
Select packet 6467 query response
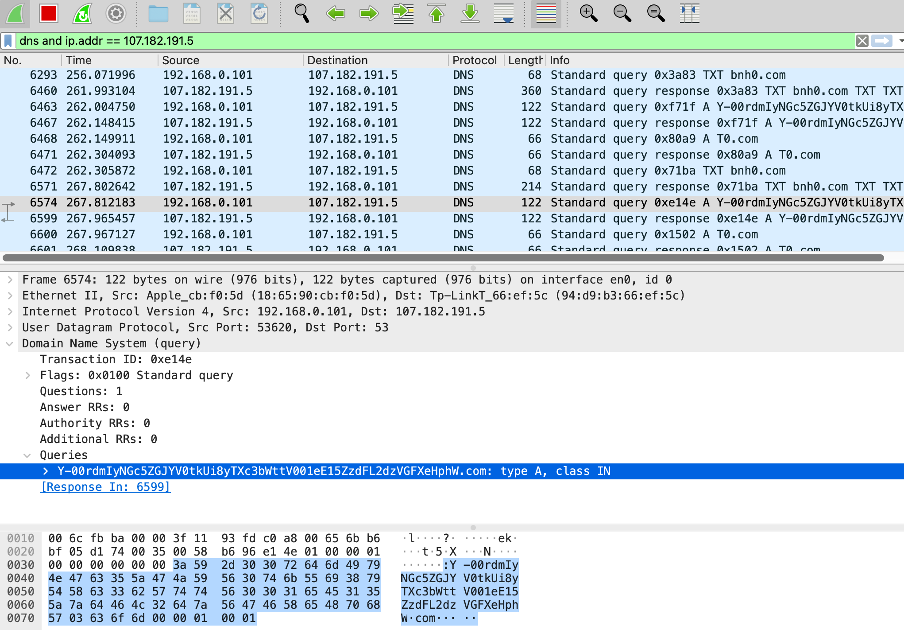452,123
